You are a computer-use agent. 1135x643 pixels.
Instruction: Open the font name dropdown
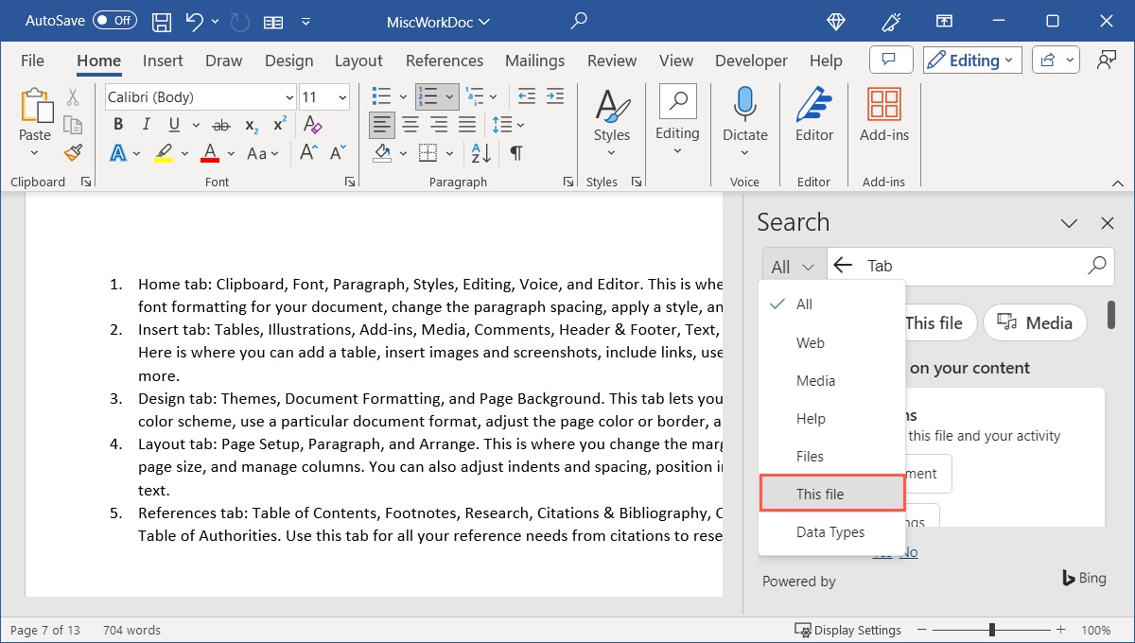click(x=289, y=96)
